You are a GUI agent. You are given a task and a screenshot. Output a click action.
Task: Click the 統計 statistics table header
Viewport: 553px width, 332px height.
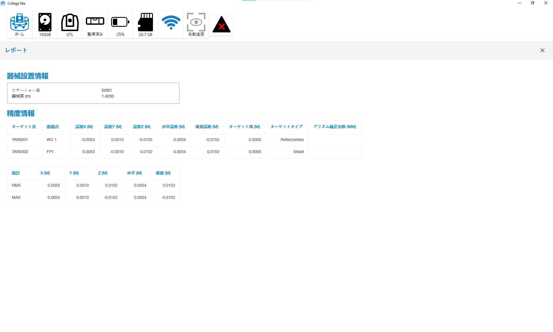pos(16,173)
